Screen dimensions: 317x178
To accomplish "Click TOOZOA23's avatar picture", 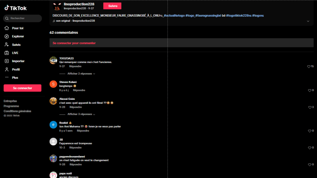I will pyautogui.click(x=53, y=60).
